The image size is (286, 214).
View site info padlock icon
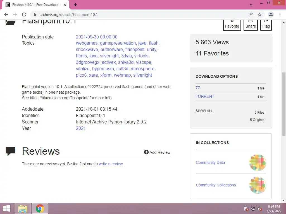pyautogui.click(x=35, y=14)
